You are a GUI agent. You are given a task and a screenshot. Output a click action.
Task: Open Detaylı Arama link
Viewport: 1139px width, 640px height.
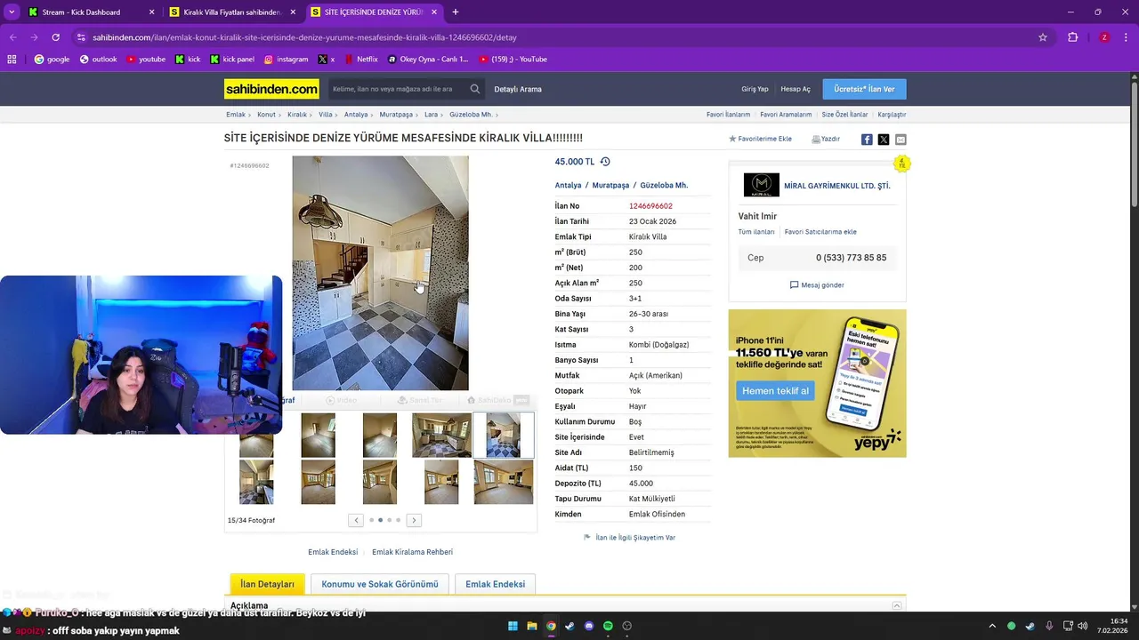518,89
